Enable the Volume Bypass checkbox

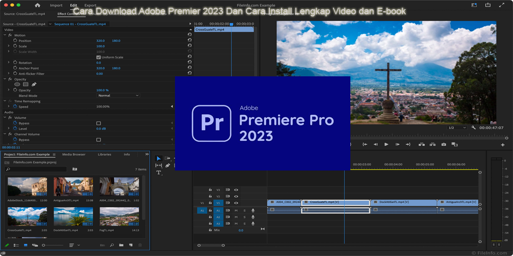click(98, 123)
